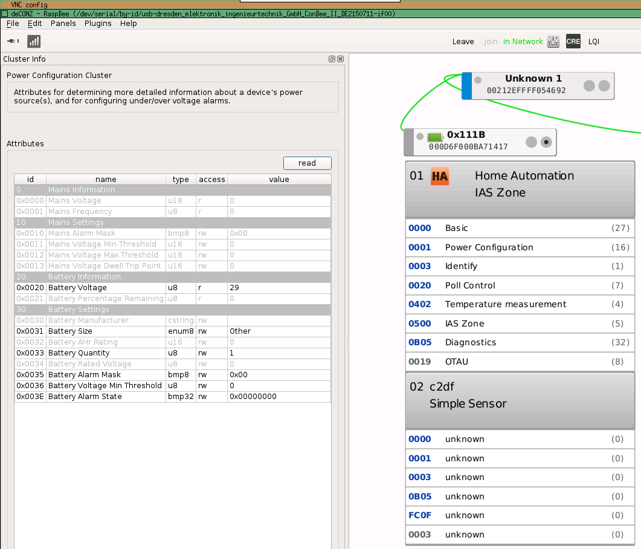
Task: Toggle the right endpoint circle on node 0x111B
Action: (x=546, y=142)
